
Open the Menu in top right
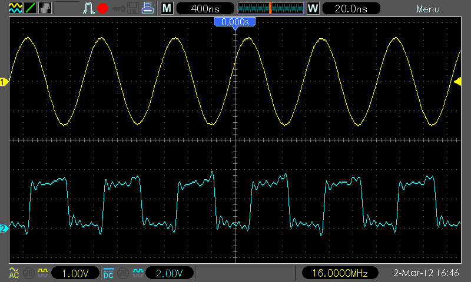tap(428, 9)
